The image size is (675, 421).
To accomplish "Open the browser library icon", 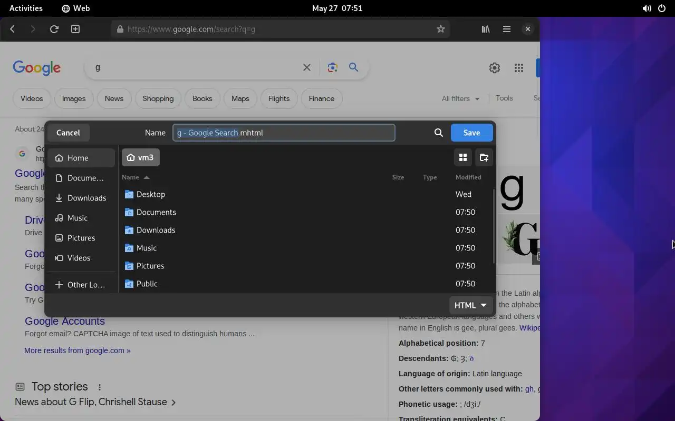I will click(486, 29).
